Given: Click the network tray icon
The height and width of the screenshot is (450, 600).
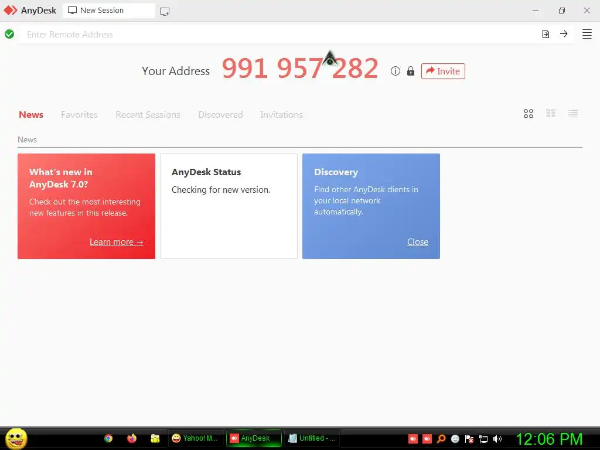Looking at the screenshot, I should pyautogui.click(x=483, y=439).
